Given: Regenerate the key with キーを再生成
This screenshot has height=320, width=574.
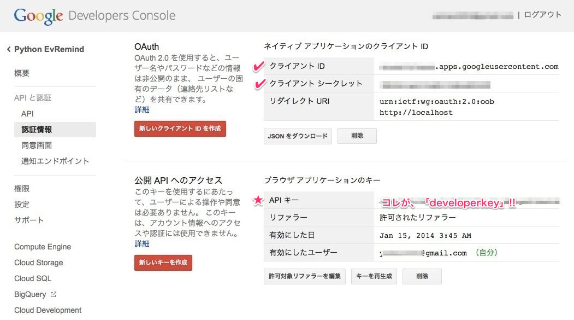Looking at the screenshot, I should (374, 276).
